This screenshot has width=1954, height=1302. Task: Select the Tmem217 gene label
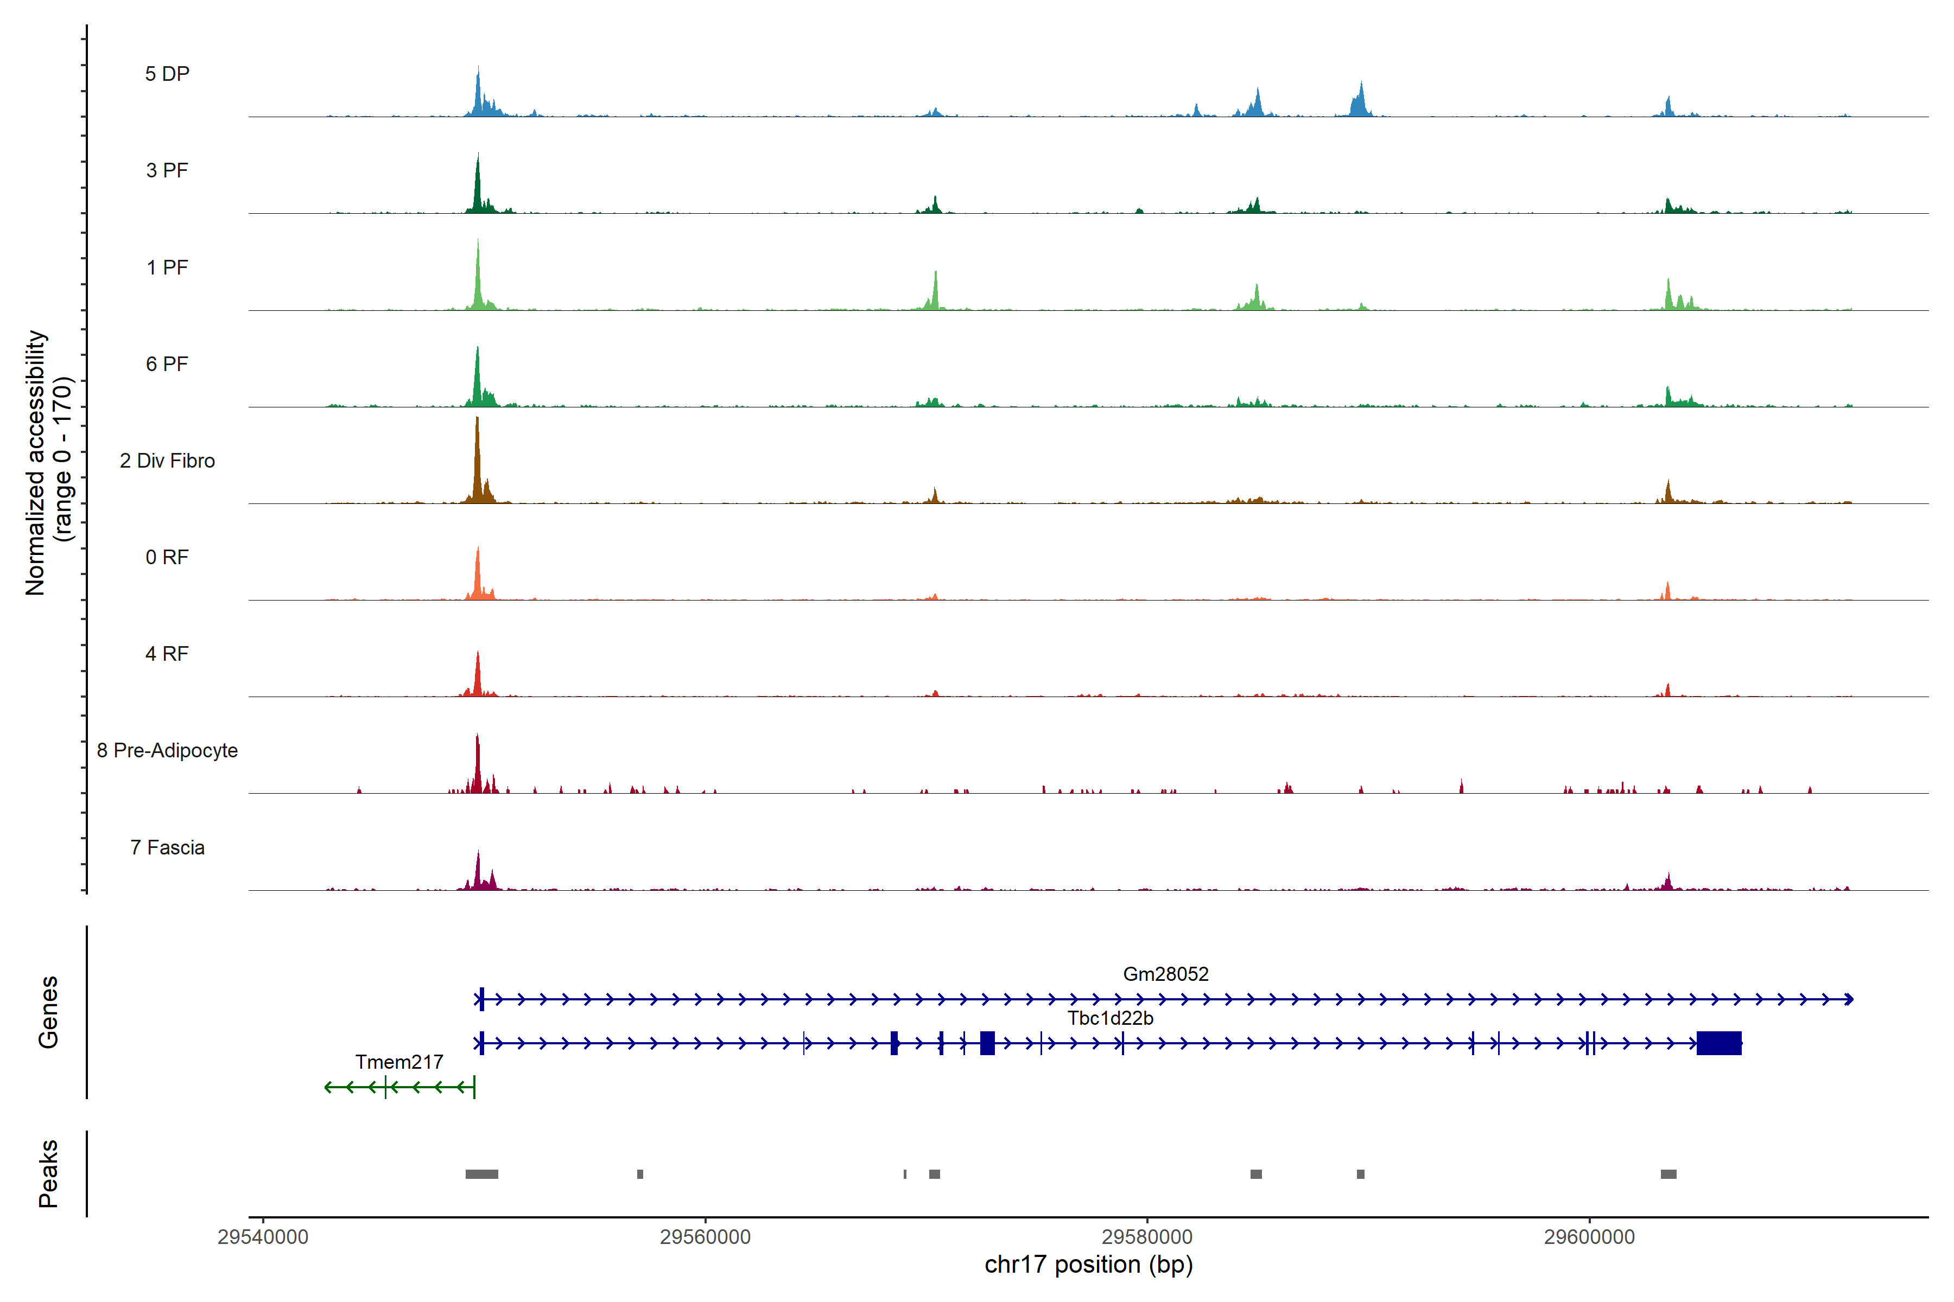399,1062
